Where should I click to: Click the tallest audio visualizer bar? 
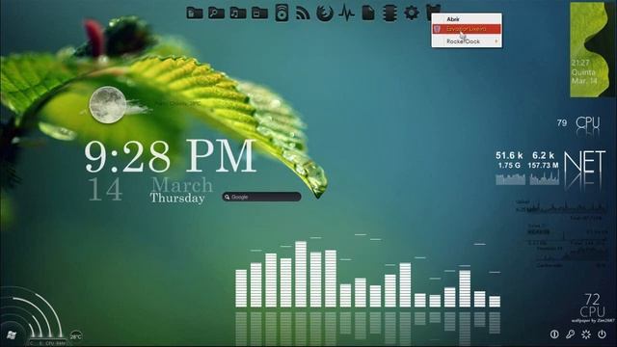301,274
